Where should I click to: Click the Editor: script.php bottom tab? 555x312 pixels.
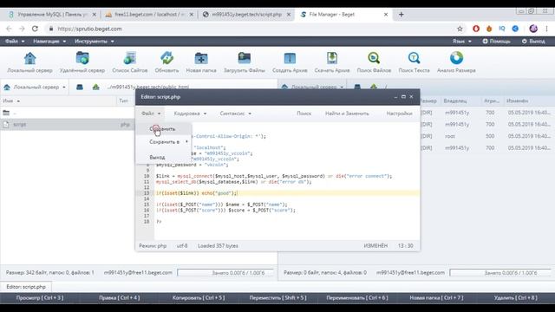(x=26, y=287)
